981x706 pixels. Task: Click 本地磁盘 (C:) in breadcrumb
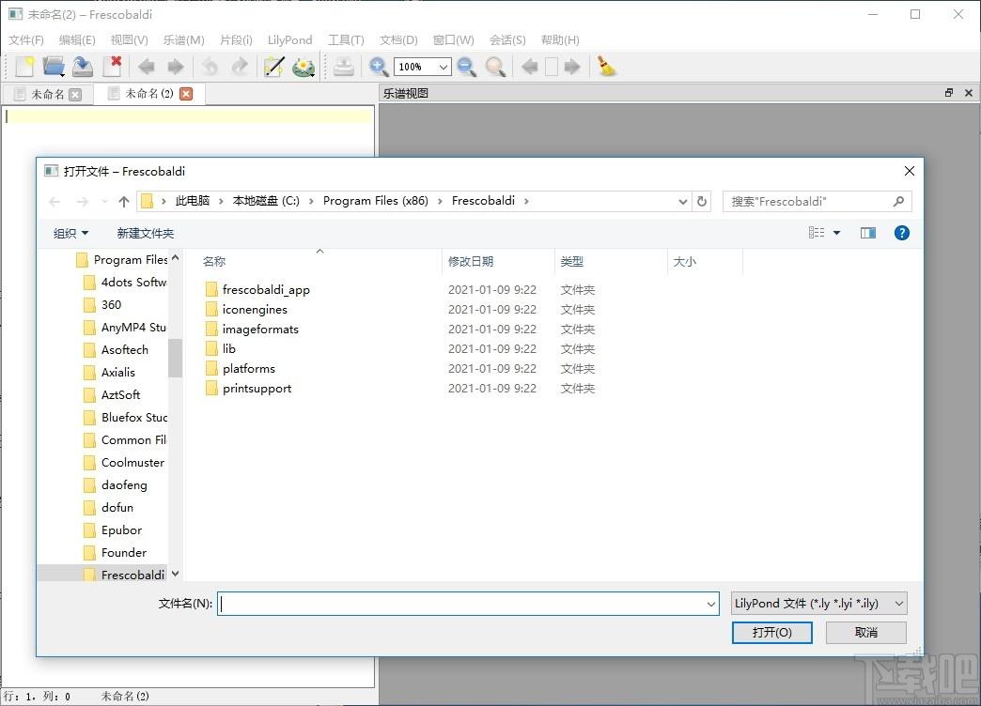pos(266,201)
